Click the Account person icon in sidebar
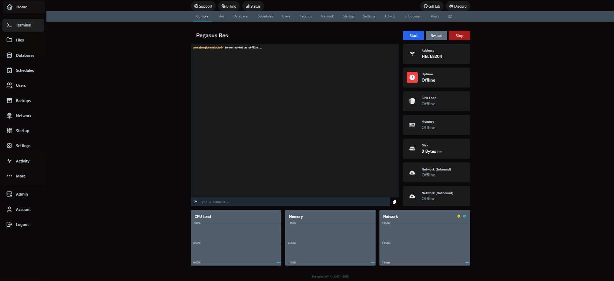The height and width of the screenshot is (281, 614). pyautogui.click(x=9, y=210)
